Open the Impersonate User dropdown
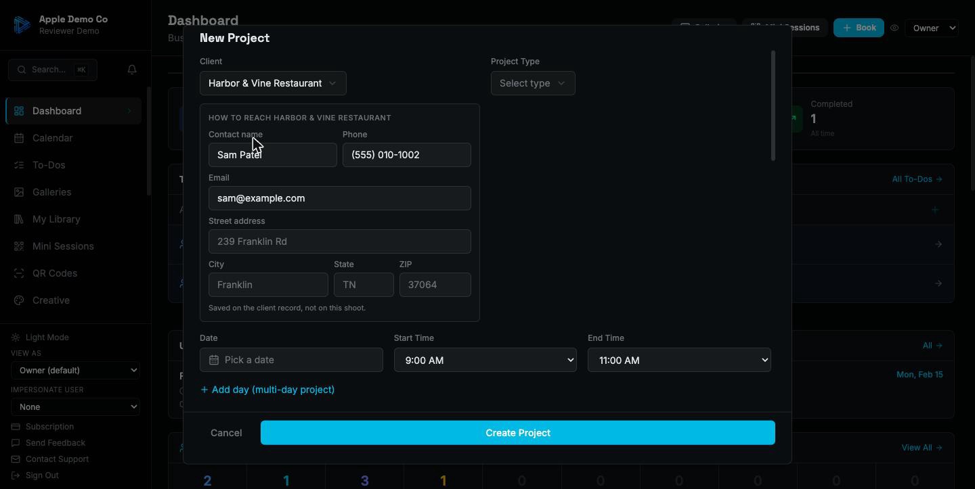 click(x=75, y=406)
